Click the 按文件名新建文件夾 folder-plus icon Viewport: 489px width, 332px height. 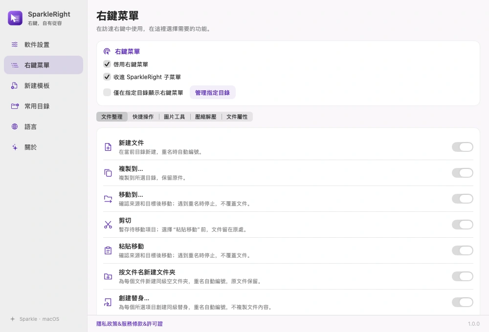click(108, 276)
